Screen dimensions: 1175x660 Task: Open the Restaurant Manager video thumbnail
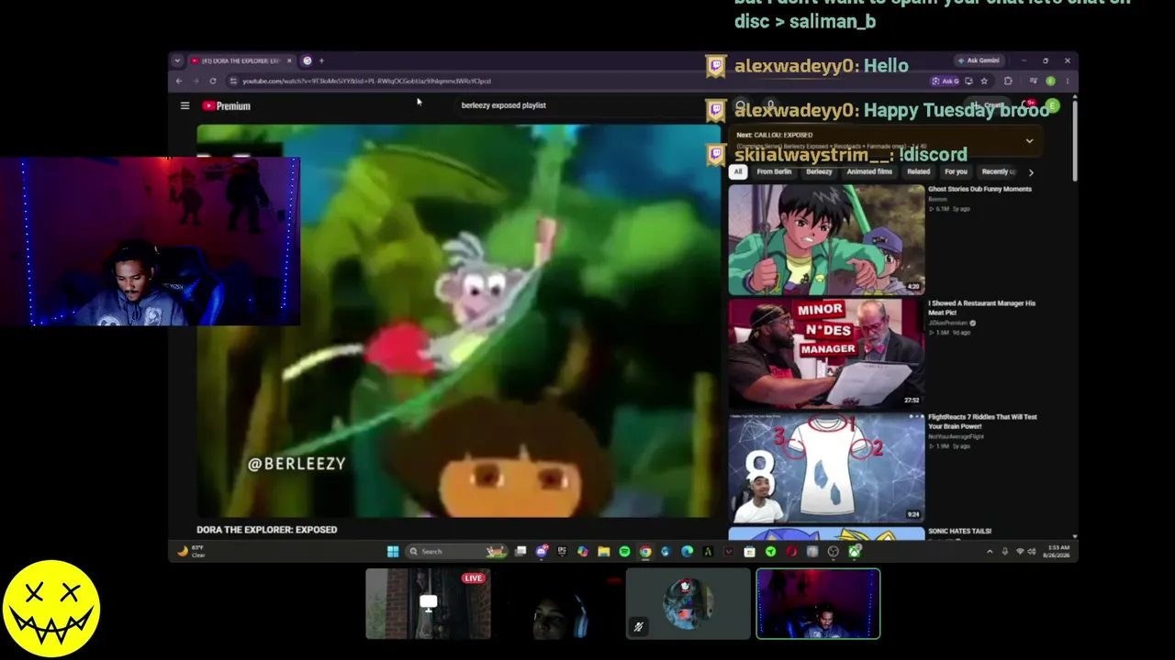(x=826, y=353)
